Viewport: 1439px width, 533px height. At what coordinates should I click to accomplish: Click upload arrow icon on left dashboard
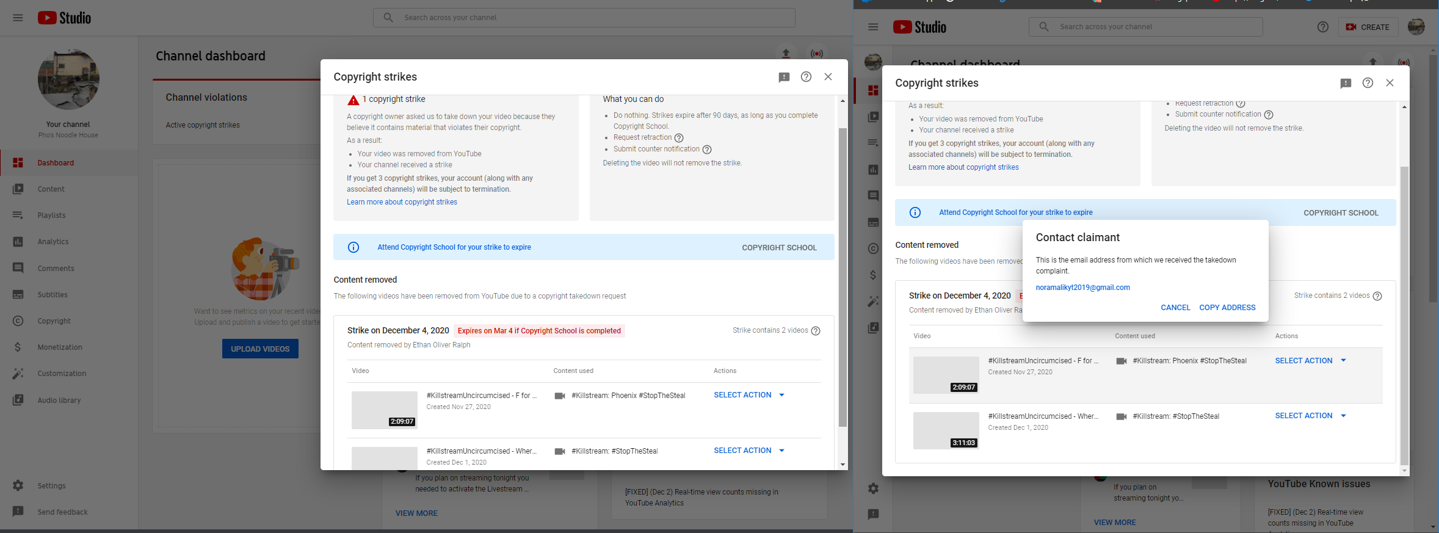786,54
